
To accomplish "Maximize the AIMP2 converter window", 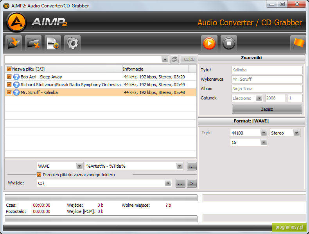I will (282, 4).
